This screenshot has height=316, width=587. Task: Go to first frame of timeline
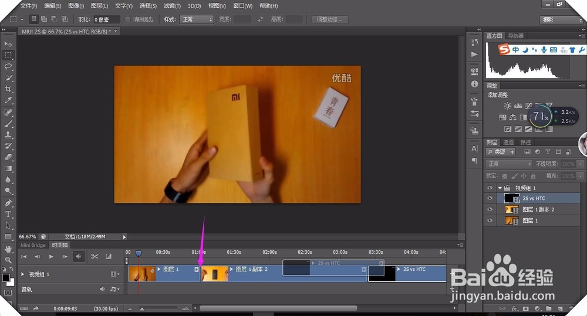pyautogui.click(x=23, y=257)
